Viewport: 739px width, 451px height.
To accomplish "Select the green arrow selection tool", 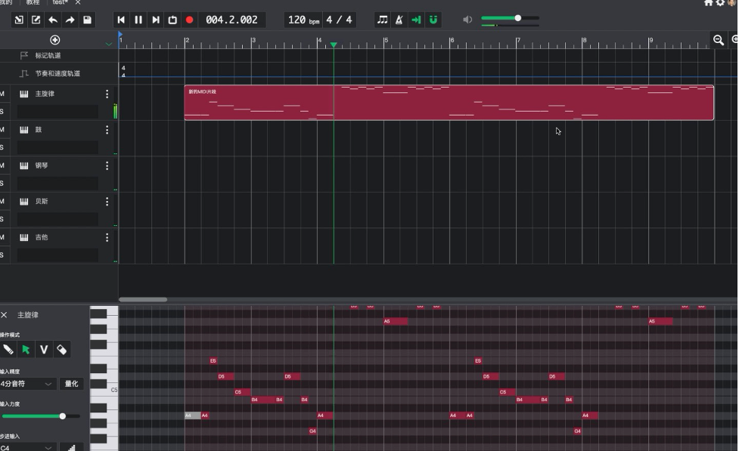I will (x=26, y=349).
